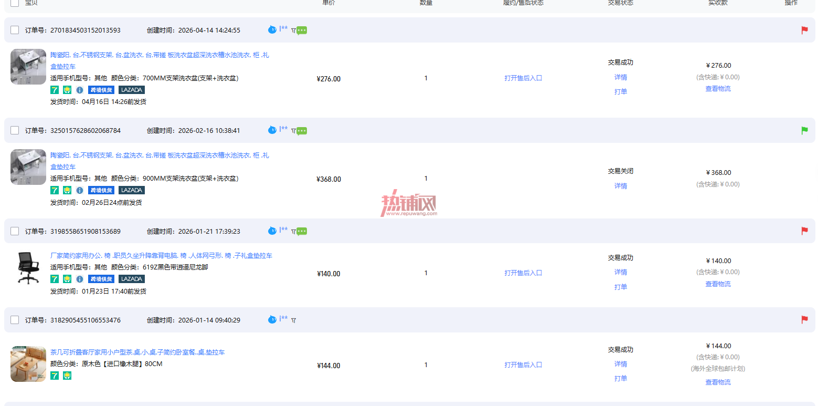Click the filter icon beside buyer on order 3250157628602068784
The width and height of the screenshot is (818, 406).
(293, 131)
